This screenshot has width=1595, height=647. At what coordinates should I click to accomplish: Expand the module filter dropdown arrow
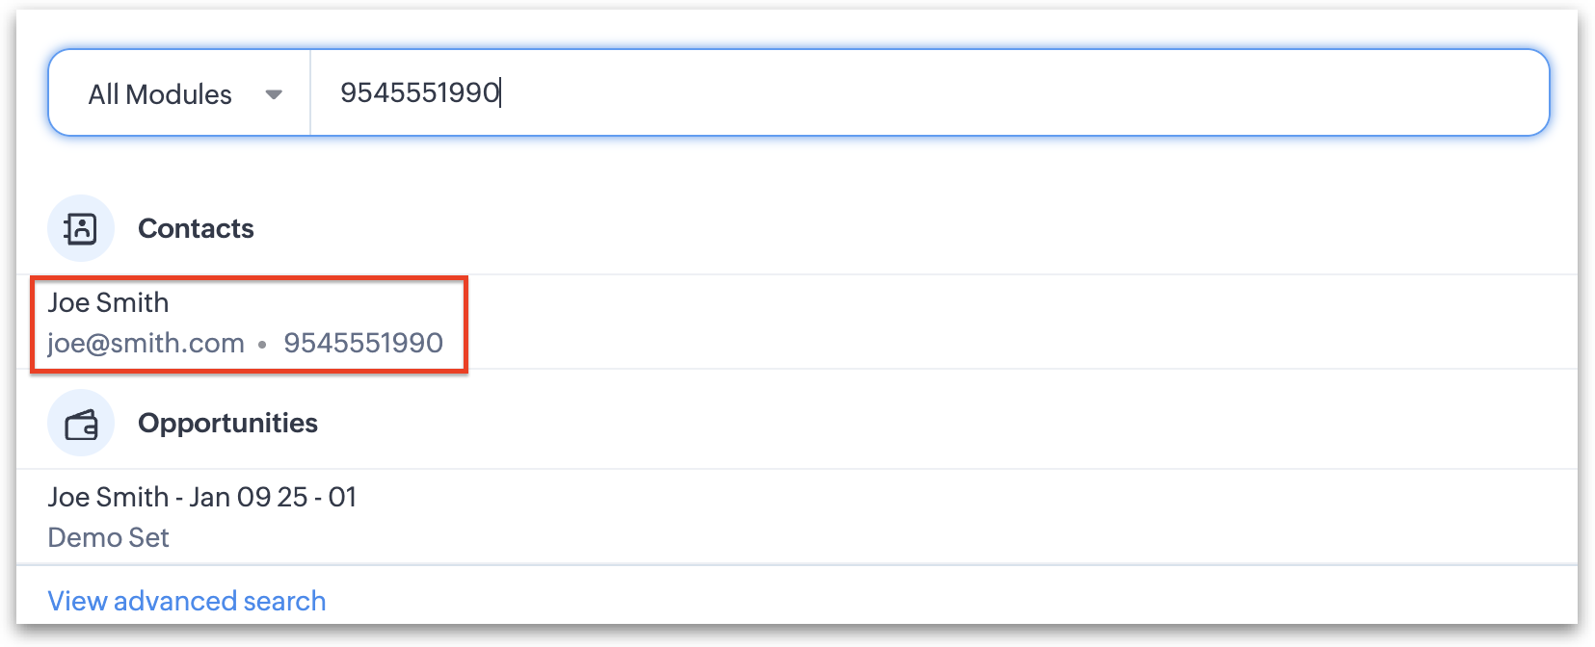click(x=274, y=94)
